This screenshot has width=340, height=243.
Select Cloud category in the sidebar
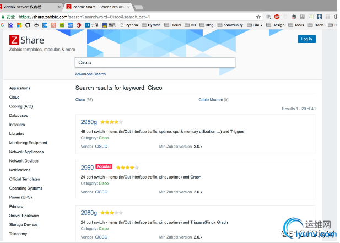click(14, 98)
